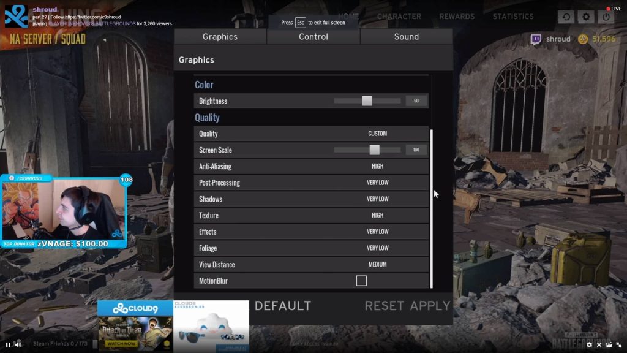Open the video player settings gear
Screen dimensions: 627x353
(x=590, y=344)
